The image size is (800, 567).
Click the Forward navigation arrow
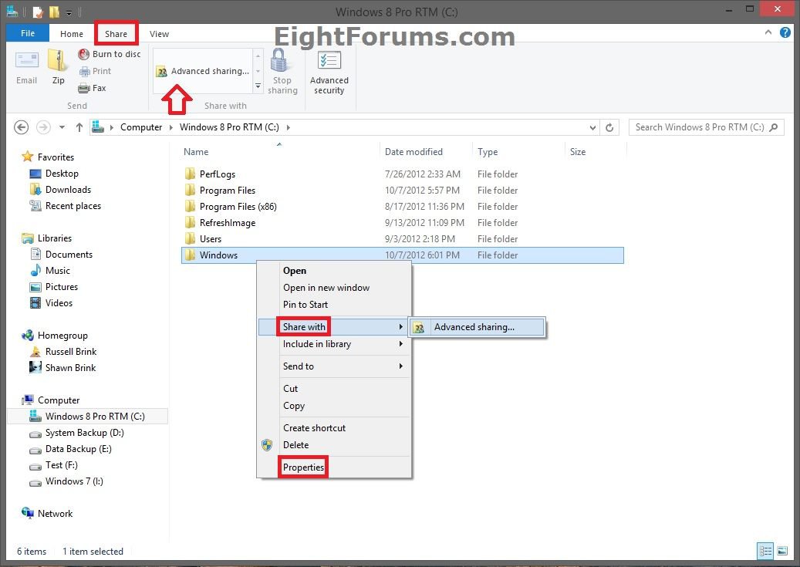[x=43, y=127]
